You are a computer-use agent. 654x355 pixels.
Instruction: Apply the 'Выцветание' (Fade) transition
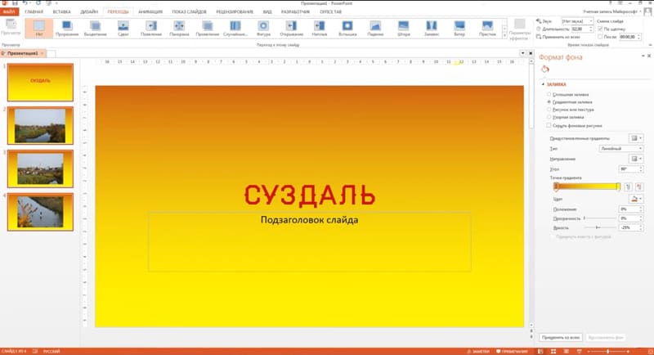coord(95,28)
